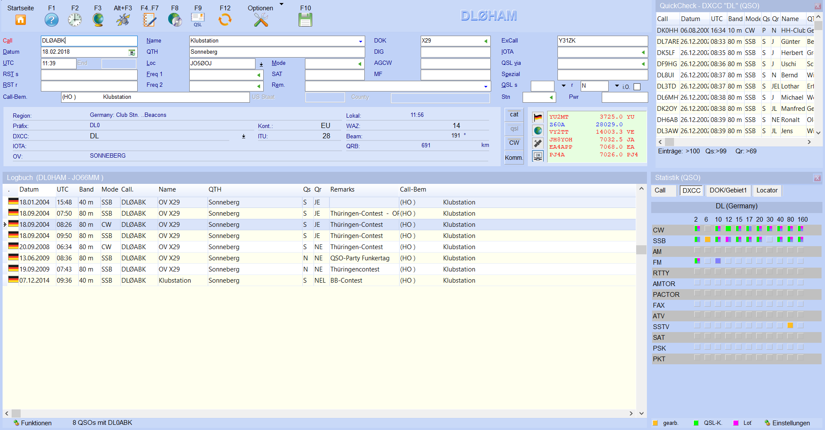
Task: Click the satellite icon beside DX cluster
Action: [x=538, y=143]
